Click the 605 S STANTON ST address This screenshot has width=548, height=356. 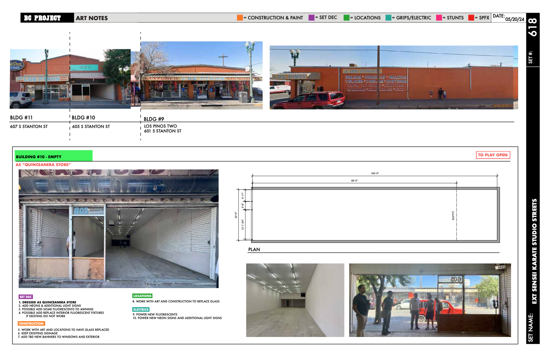coord(91,127)
